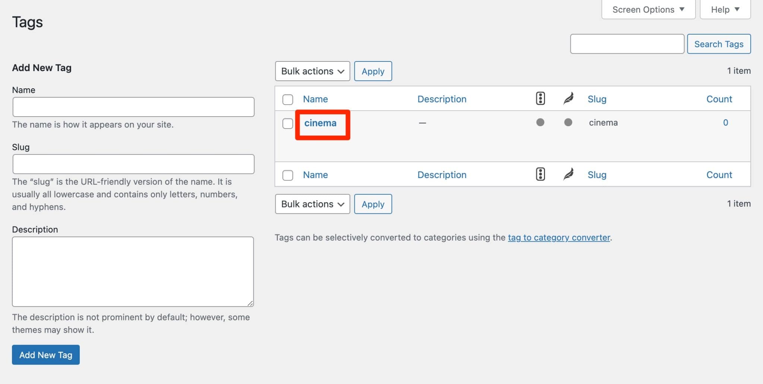Open the top Bulk actions dropdown
The height and width of the screenshot is (384, 763).
(312, 71)
